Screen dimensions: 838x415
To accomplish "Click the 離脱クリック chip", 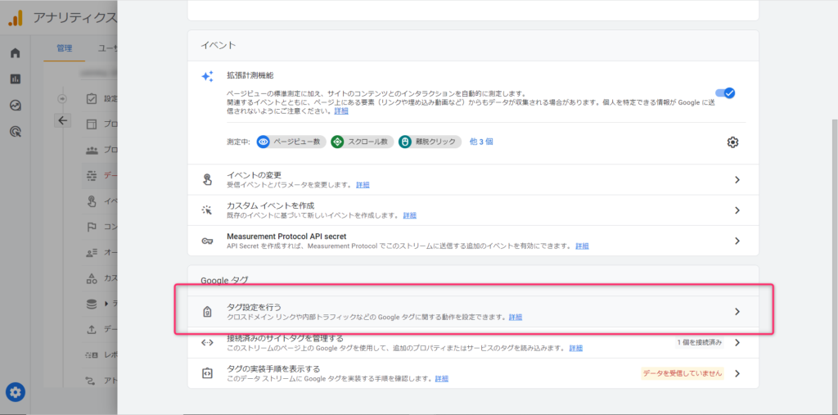I will pos(430,142).
